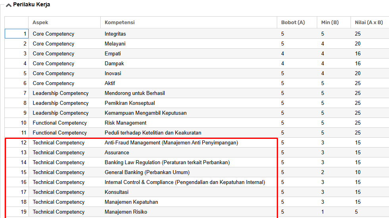Click Bobot value 4 in Empati row

point(283,53)
